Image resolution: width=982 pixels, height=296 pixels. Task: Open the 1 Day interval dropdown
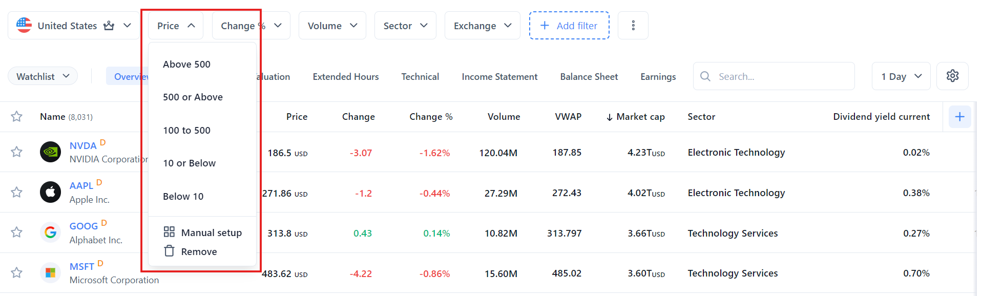901,76
